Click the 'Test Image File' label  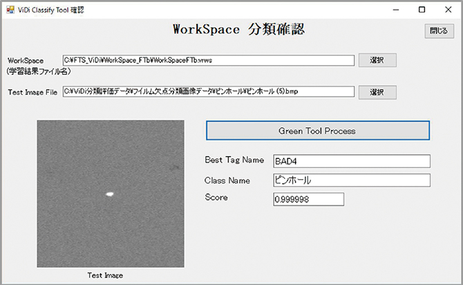(32, 92)
